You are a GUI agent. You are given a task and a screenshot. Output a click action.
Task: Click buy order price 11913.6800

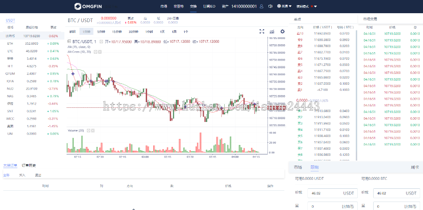322,111
